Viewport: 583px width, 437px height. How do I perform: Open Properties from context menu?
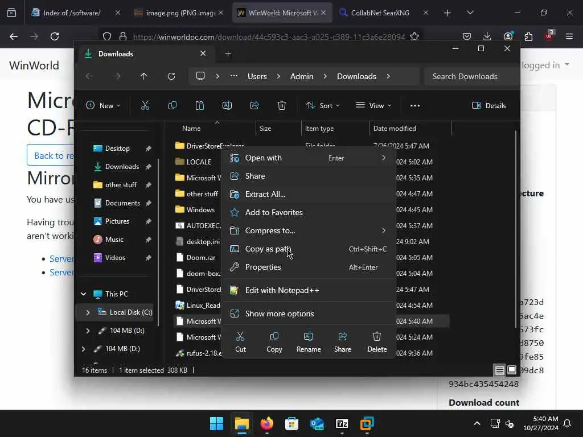coord(308,267)
